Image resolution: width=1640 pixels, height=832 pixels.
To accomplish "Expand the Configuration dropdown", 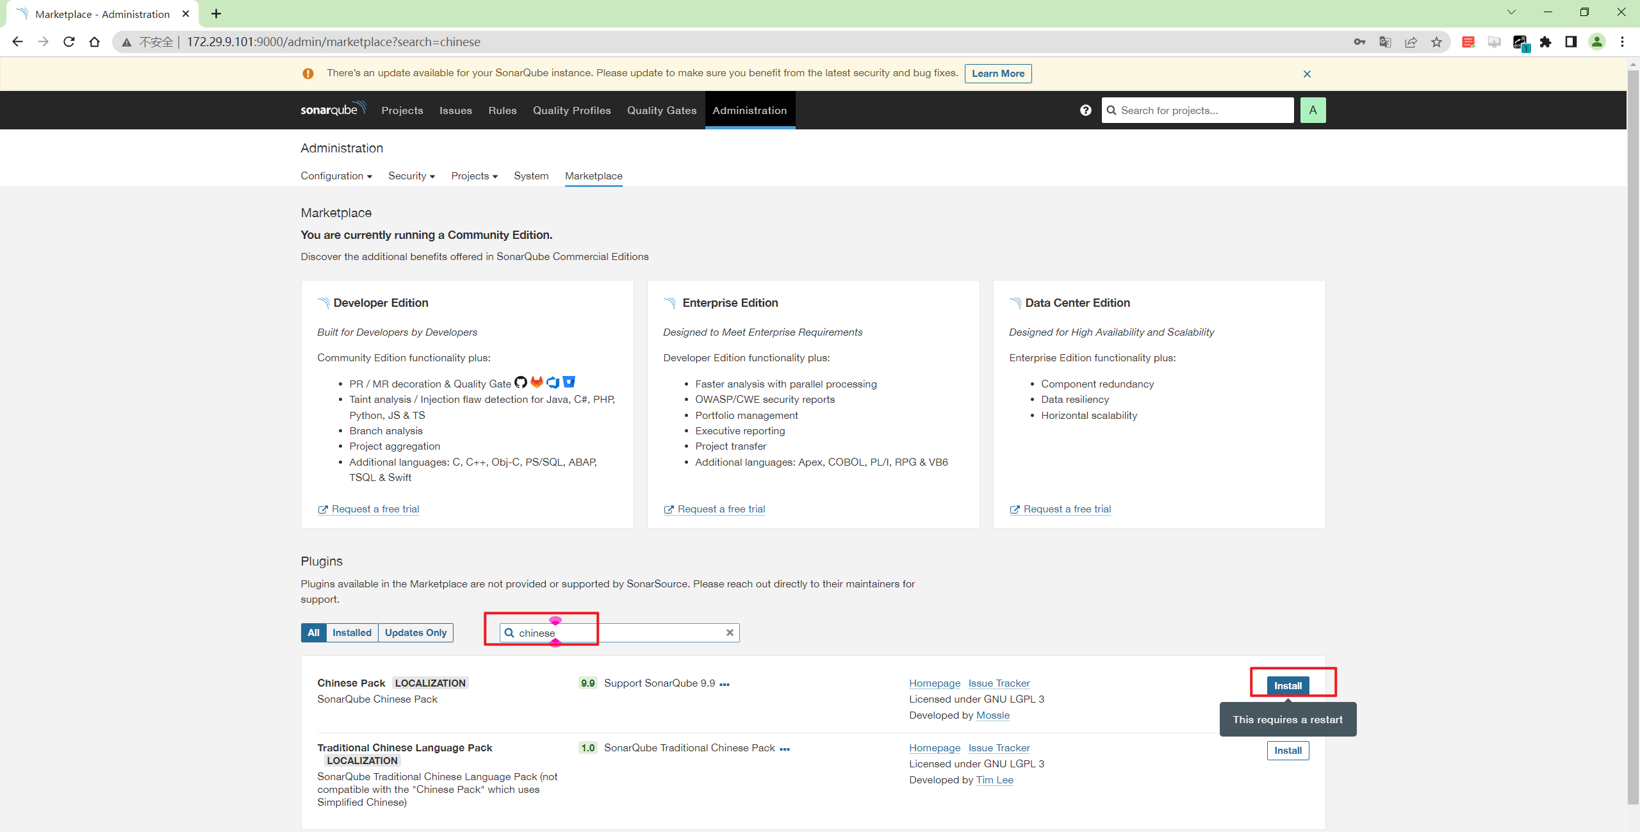I will tap(336, 175).
